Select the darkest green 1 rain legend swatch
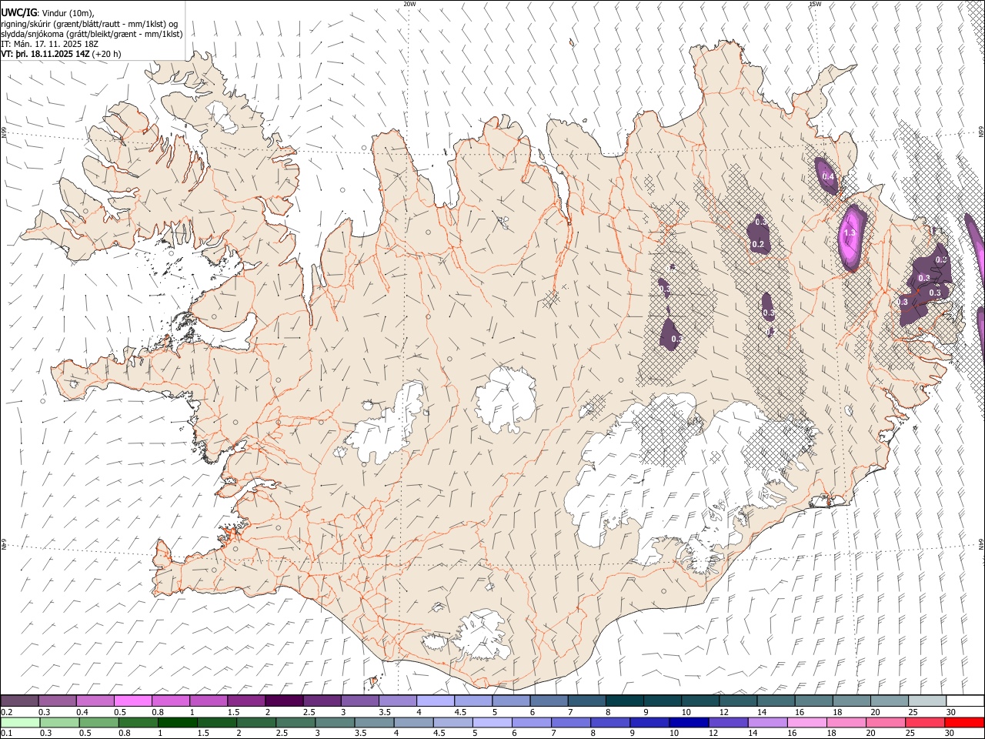The image size is (985, 739). [177, 722]
